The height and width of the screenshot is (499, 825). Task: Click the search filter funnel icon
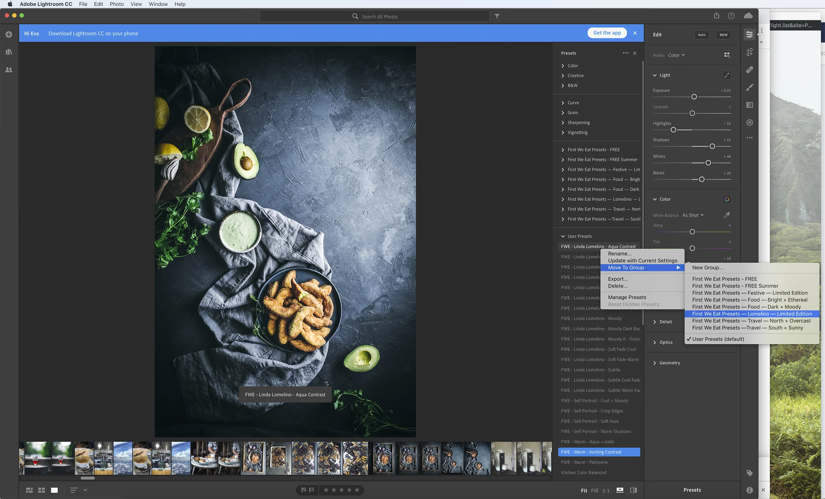coord(497,16)
